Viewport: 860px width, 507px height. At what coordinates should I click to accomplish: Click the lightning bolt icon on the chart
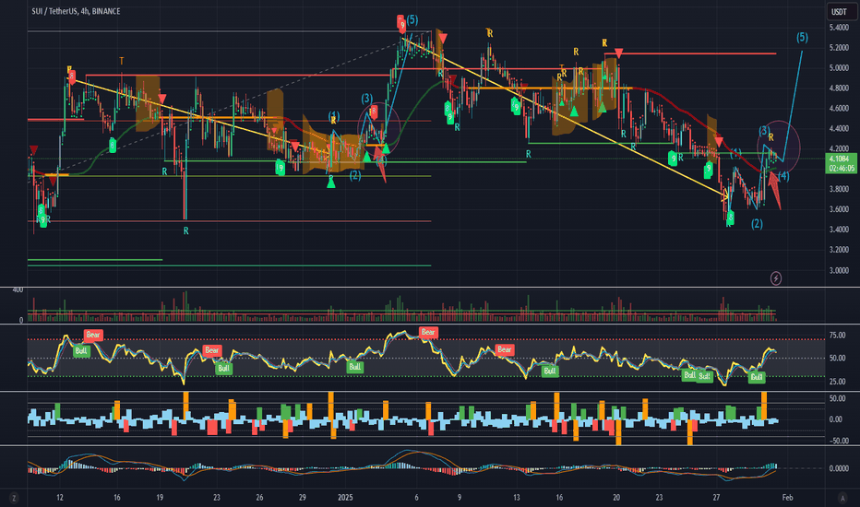tap(775, 278)
